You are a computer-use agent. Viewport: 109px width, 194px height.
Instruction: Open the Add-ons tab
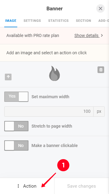pos(104,21)
